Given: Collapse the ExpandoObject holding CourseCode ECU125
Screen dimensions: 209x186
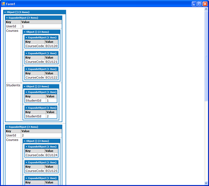Looking at the screenshot, I should (41, 162).
